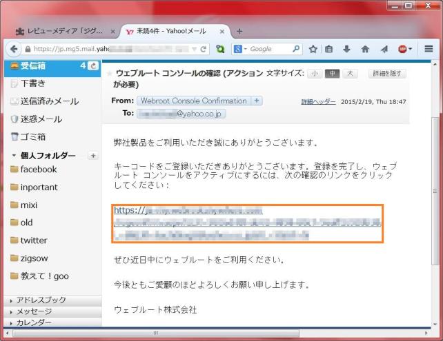Bookmark this page with the star icon
The image size is (443, 341).
(x=313, y=50)
